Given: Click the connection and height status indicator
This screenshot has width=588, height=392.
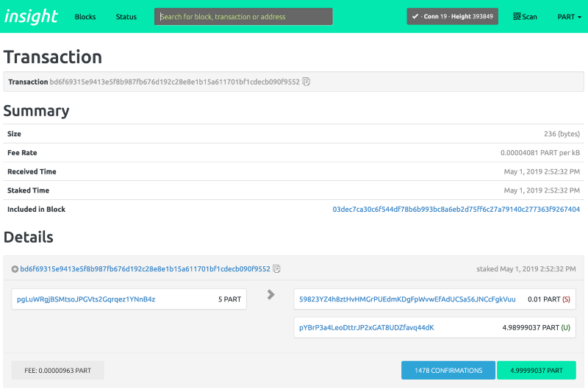Looking at the screenshot, I should [x=452, y=16].
